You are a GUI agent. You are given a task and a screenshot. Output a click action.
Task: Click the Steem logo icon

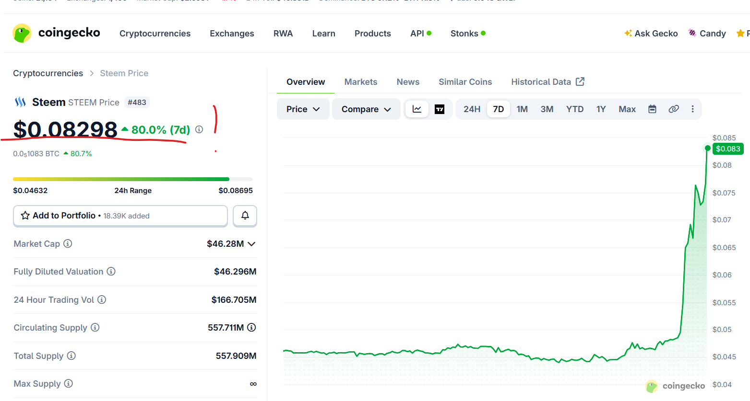point(20,102)
